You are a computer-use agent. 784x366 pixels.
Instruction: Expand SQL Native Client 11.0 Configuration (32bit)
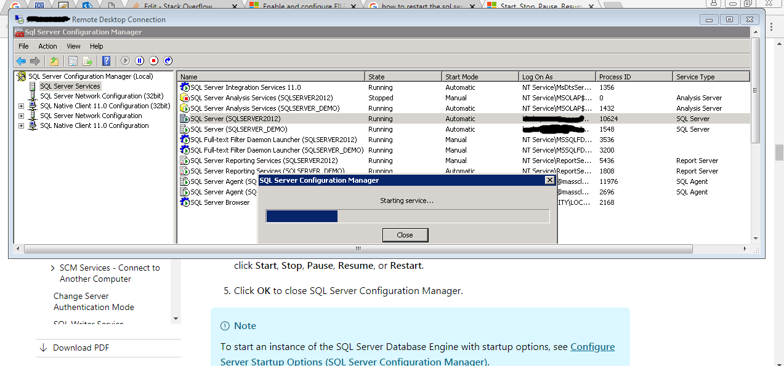coord(22,106)
